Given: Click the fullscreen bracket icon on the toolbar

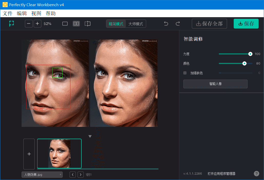Looking at the screenshot, I should coord(11,23).
